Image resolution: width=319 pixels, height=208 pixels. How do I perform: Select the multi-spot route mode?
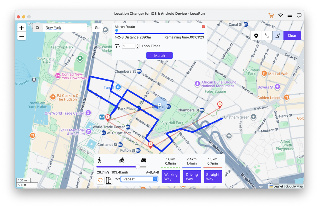pyautogui.click(x=278, y=36)
